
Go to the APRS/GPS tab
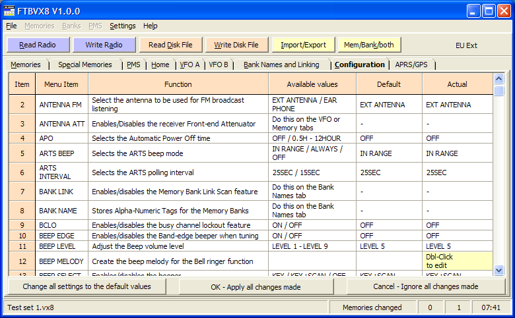tap(411, 65)
